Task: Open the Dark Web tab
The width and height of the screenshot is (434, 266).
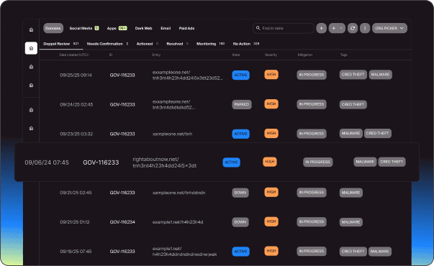Action: [143, 28]
